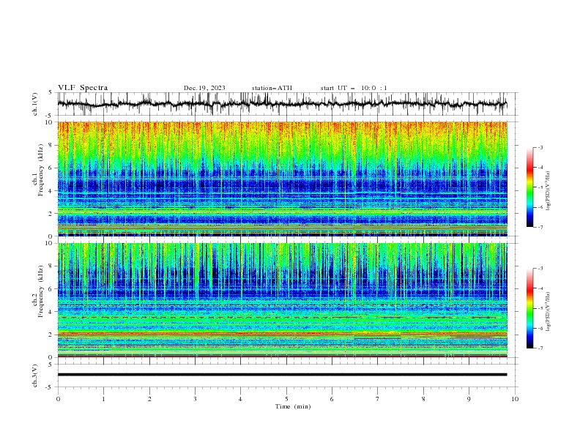Viewport: 580px width, 448px height.
Task: Click time axis tick label 7
Action: (x=378, y=399)
